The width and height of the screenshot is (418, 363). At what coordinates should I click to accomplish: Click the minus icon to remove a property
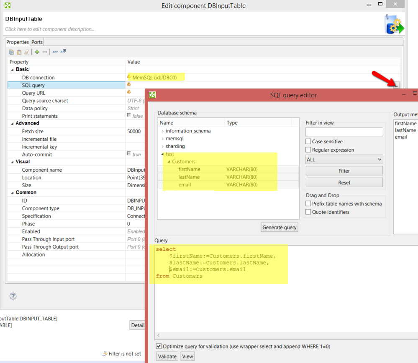tap(45, 51)
